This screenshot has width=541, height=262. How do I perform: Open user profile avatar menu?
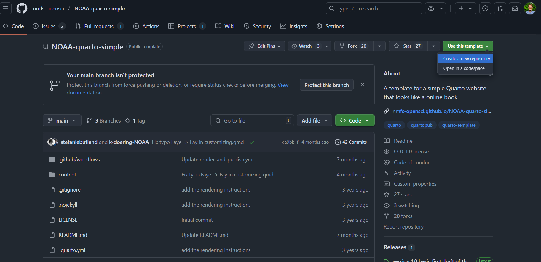point(530,8)
